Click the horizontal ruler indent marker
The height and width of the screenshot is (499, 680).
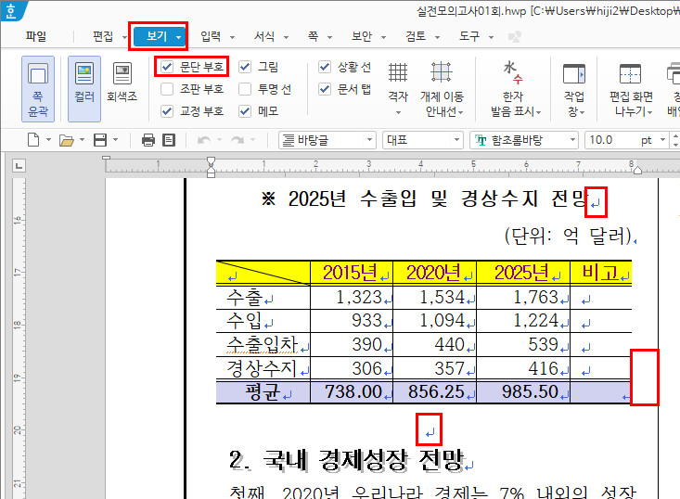(211, 167)
